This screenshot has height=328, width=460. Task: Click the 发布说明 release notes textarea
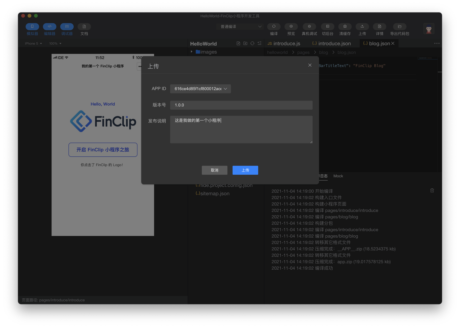click(241, 129)
